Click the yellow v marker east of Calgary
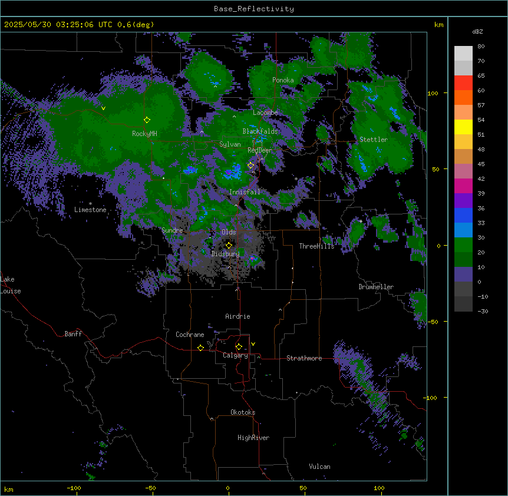This screenshot has height=496, width=508. 253,344
